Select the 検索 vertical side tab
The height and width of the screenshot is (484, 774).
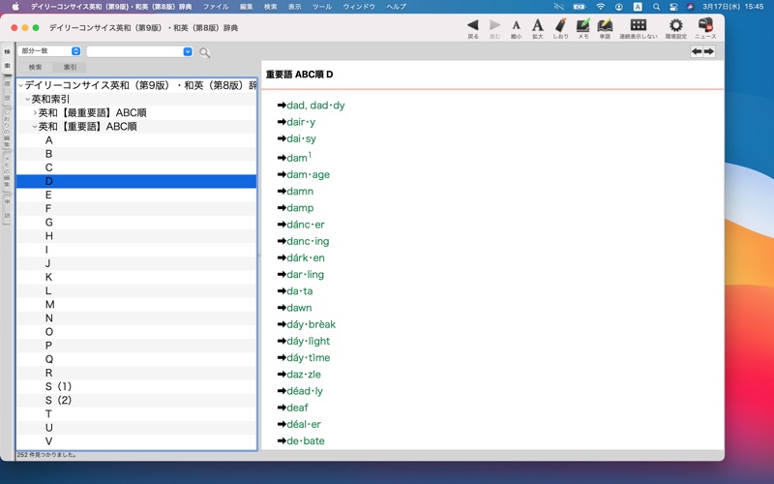point(7,58)
